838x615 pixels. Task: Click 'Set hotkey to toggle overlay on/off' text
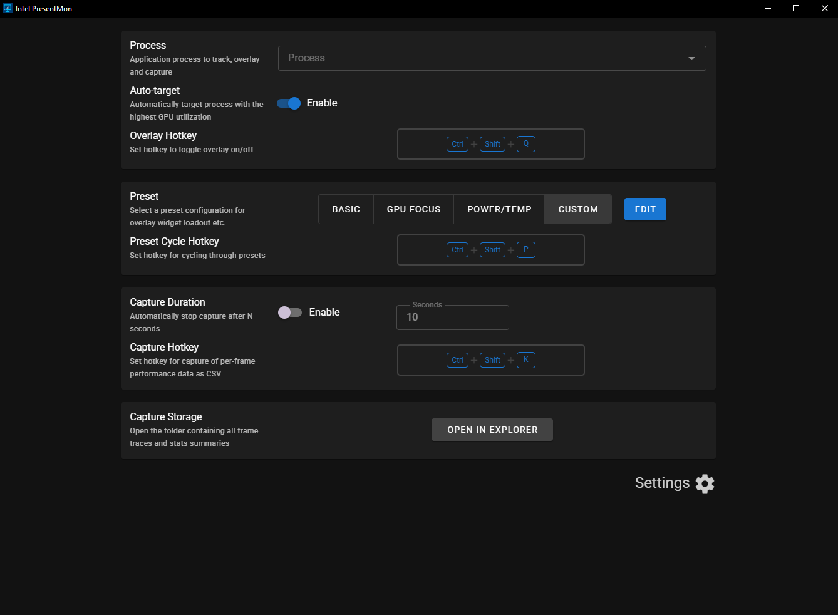point(192,150)
